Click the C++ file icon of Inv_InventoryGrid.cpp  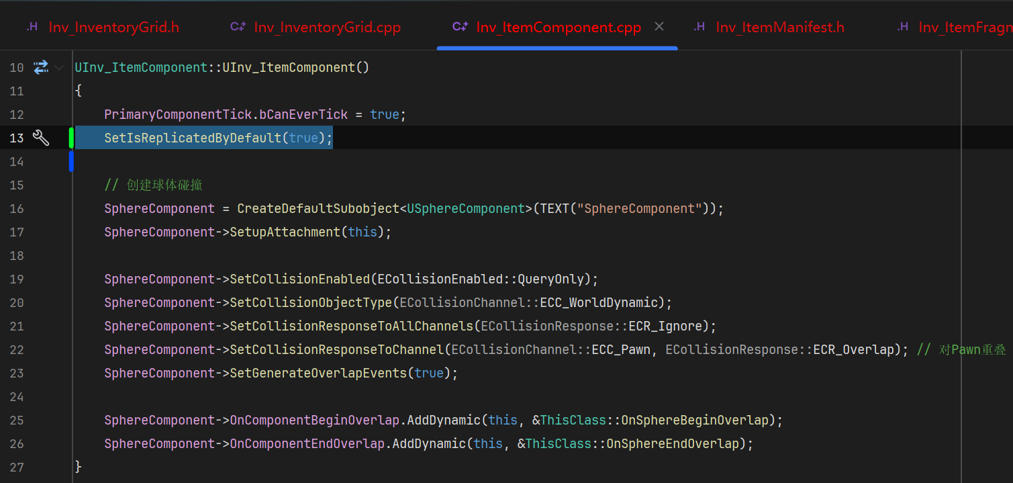238,27
